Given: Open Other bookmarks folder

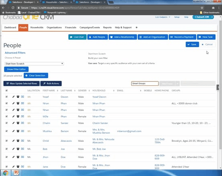Looking at the screenshot, I should click(x=210, y=12).
